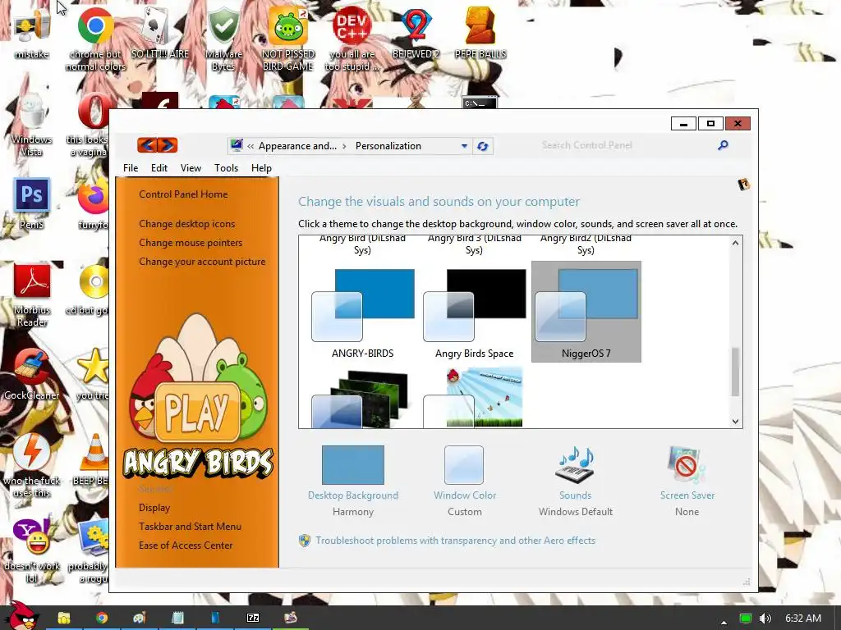Open the File menu
Image resolution: width=841 pixels, height=630 pixels.
click(131, 167)
